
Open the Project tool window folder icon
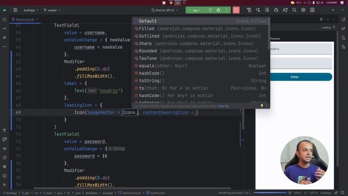(4, 20)
